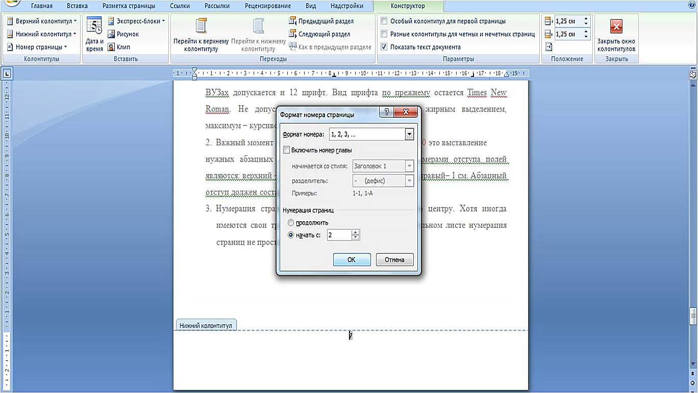The width and height of the screenshot is (698, 393).
Task: Toggle the ruler button above scrollbar
Action: point(692,74)
